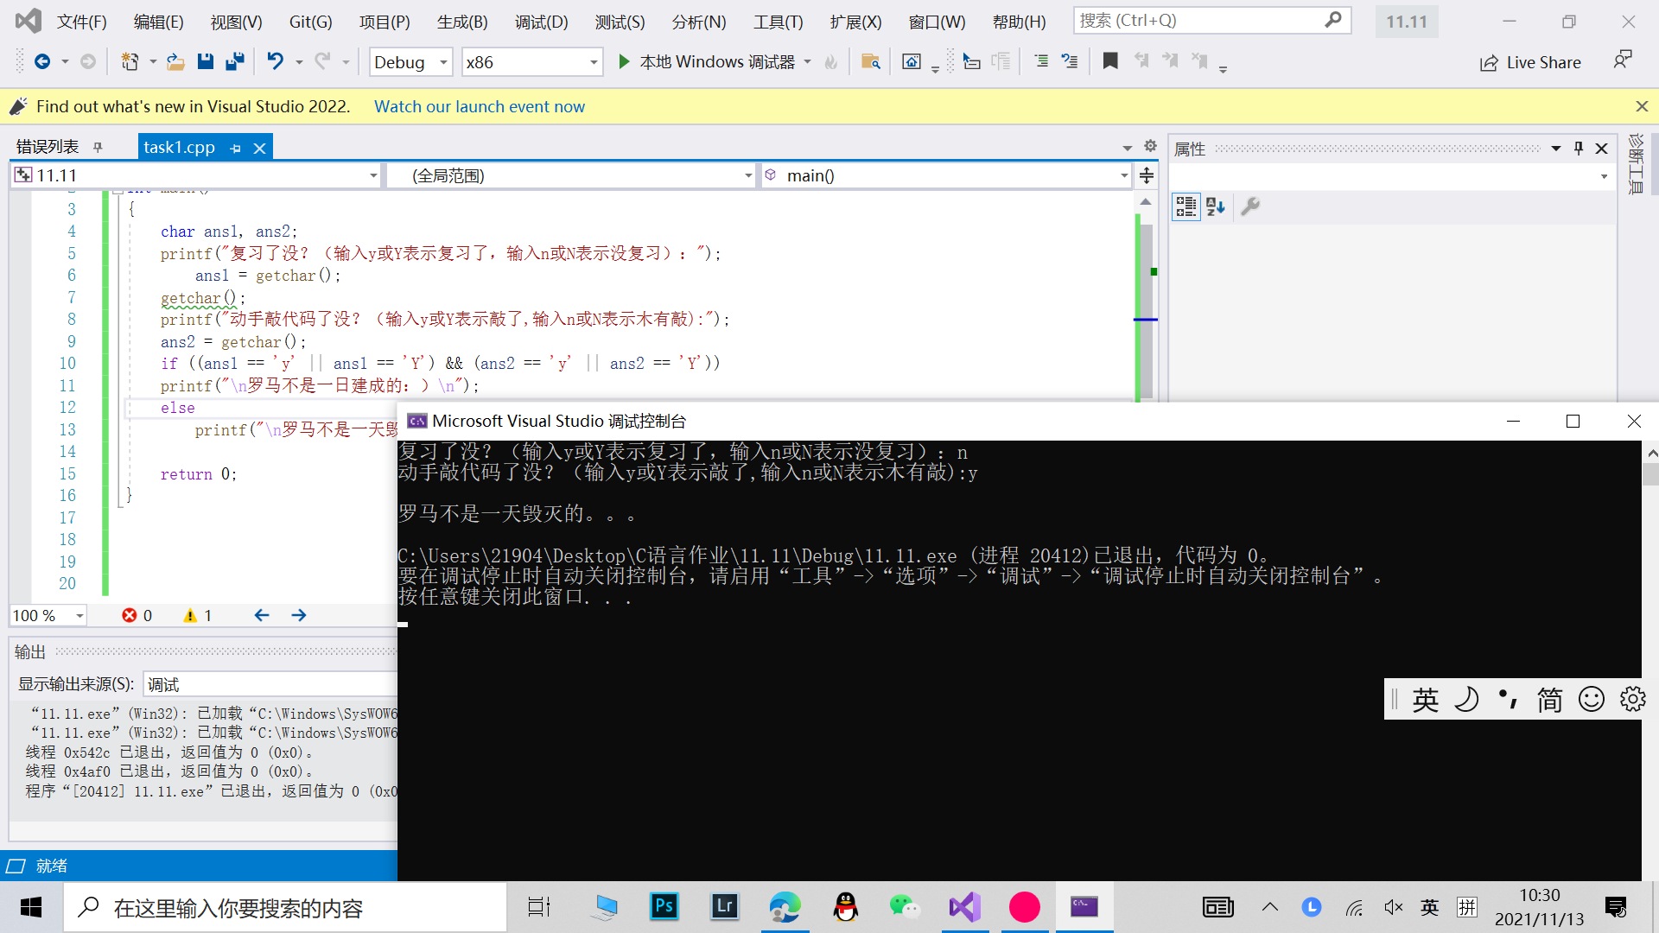Viewport: 1659px width, 933px height.
Task: Click the Live Share button
Action: 1530,62
